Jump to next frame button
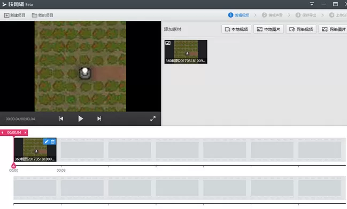 (99, 119)
